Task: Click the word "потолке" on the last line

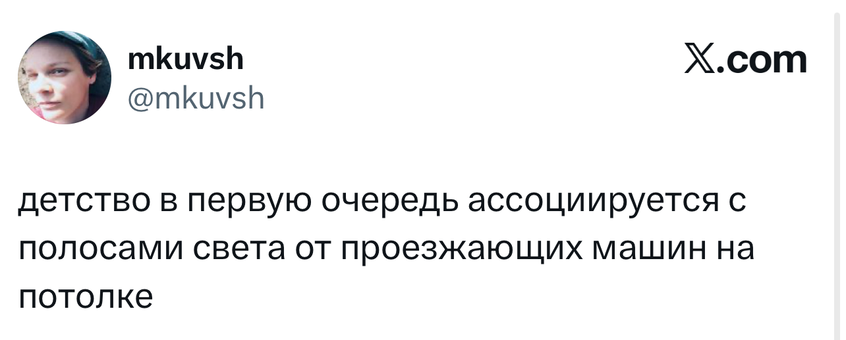Action: coord(86,297)
